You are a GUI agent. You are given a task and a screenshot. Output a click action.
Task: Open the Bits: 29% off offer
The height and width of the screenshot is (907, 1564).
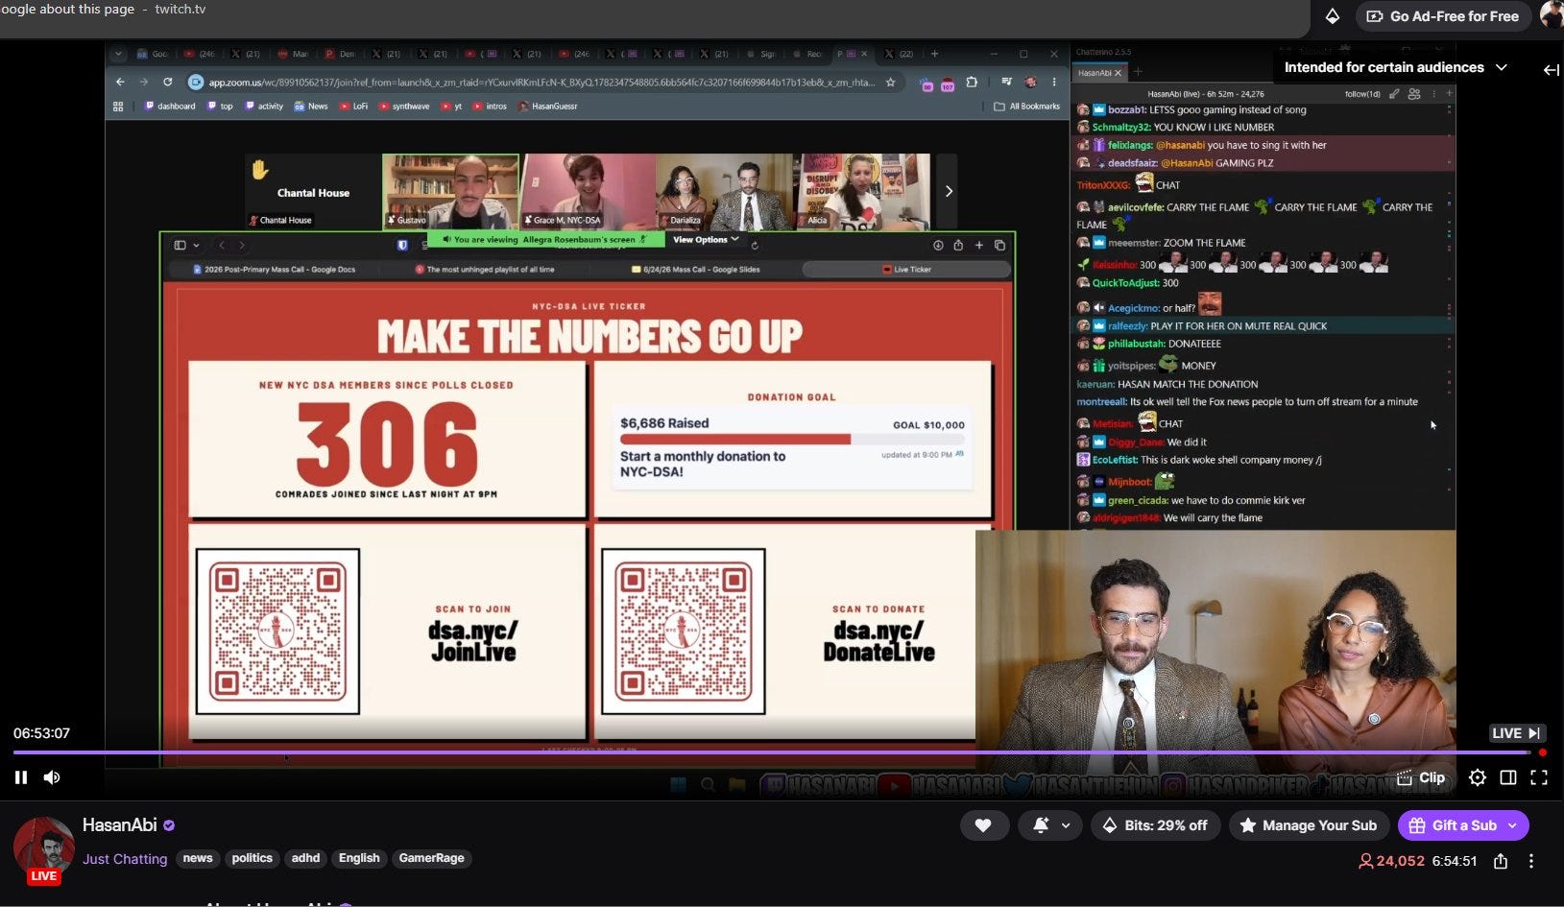coord(1155,825)
